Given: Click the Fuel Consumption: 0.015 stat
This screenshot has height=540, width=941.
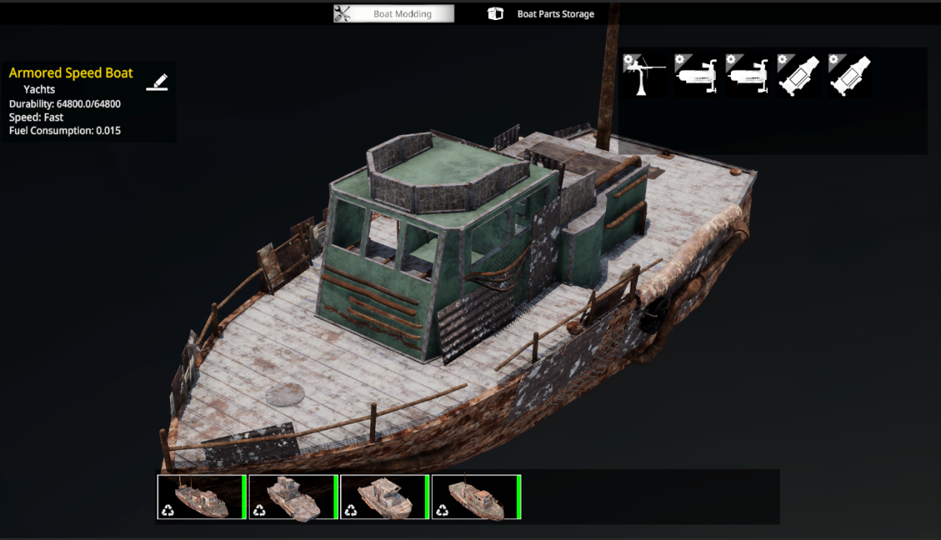Looking at the screenshot, I should pyautogui.click(x=65, y=131).
